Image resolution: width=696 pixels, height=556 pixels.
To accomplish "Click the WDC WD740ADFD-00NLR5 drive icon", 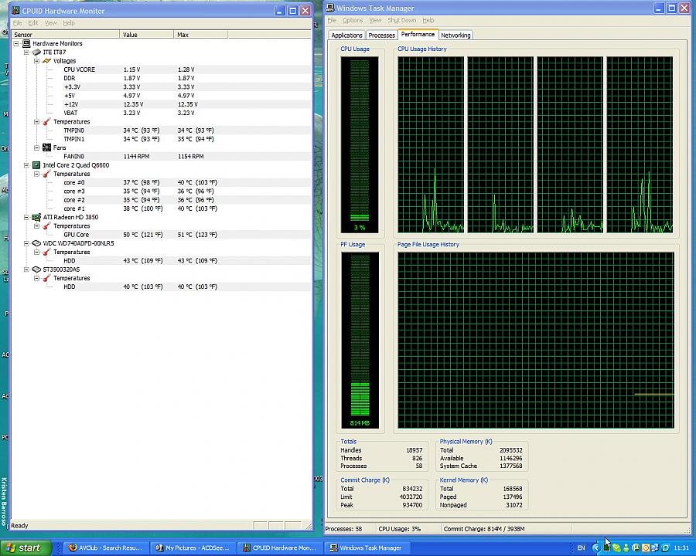I will pyautogui.click(x=36, y=243).
